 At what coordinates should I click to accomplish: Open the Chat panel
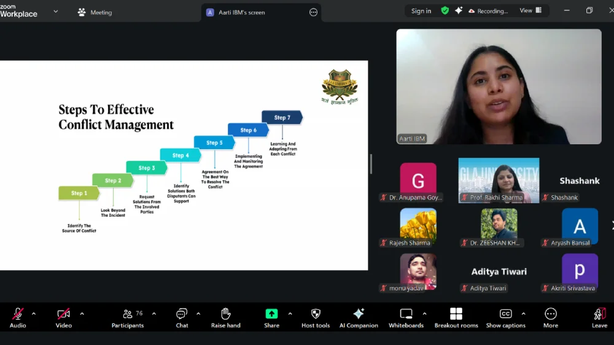click(182, 314)
